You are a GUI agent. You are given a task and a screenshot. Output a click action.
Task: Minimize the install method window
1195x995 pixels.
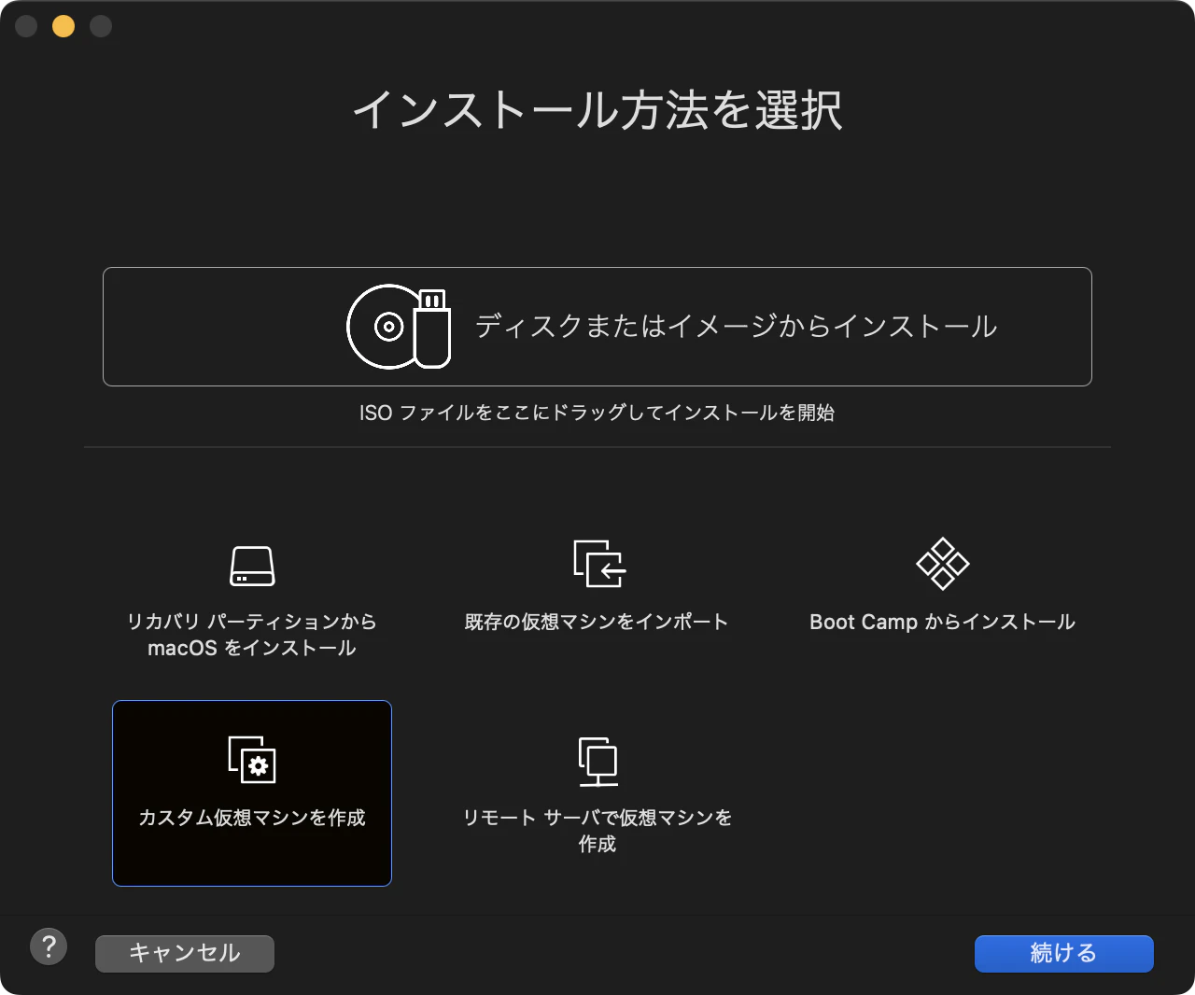point(63,26)
